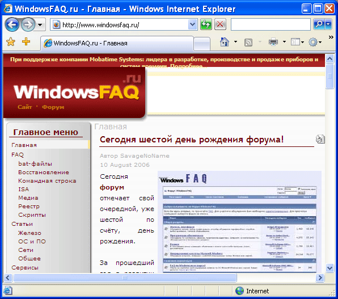Open Железо menu item

pyautogui.click(x=29, y=233)
